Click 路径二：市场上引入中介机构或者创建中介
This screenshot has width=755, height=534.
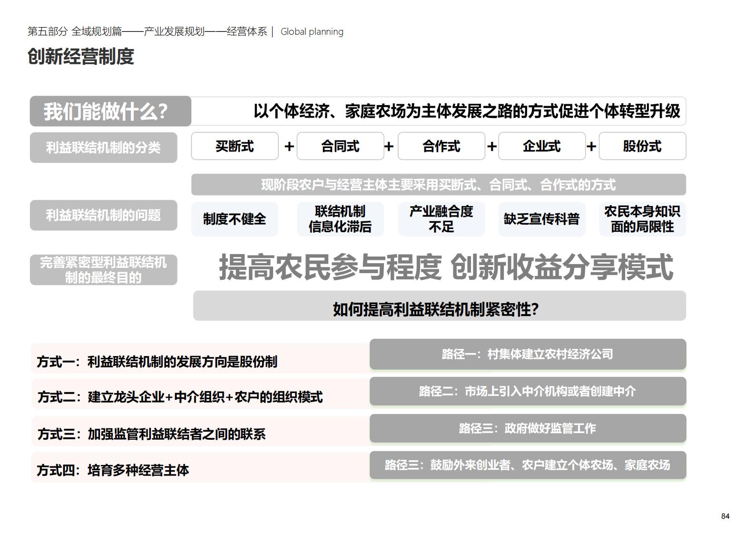tap(528, 391)
